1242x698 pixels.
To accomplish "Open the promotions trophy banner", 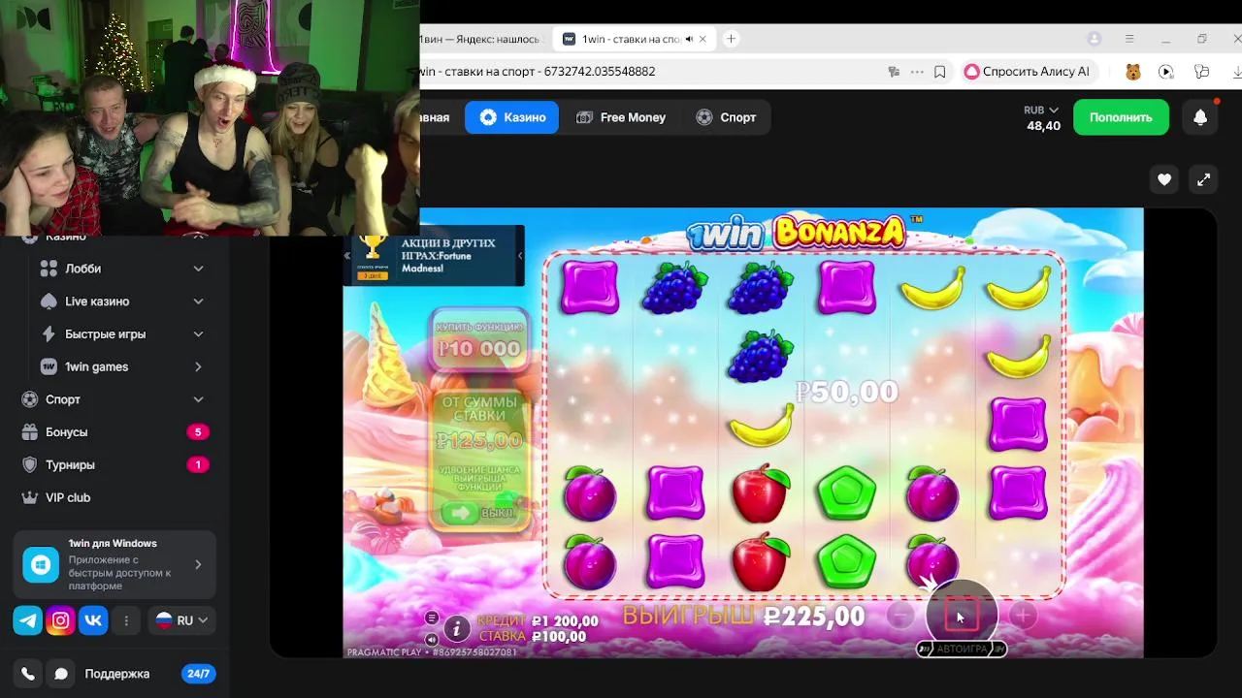I will [373, 257].
